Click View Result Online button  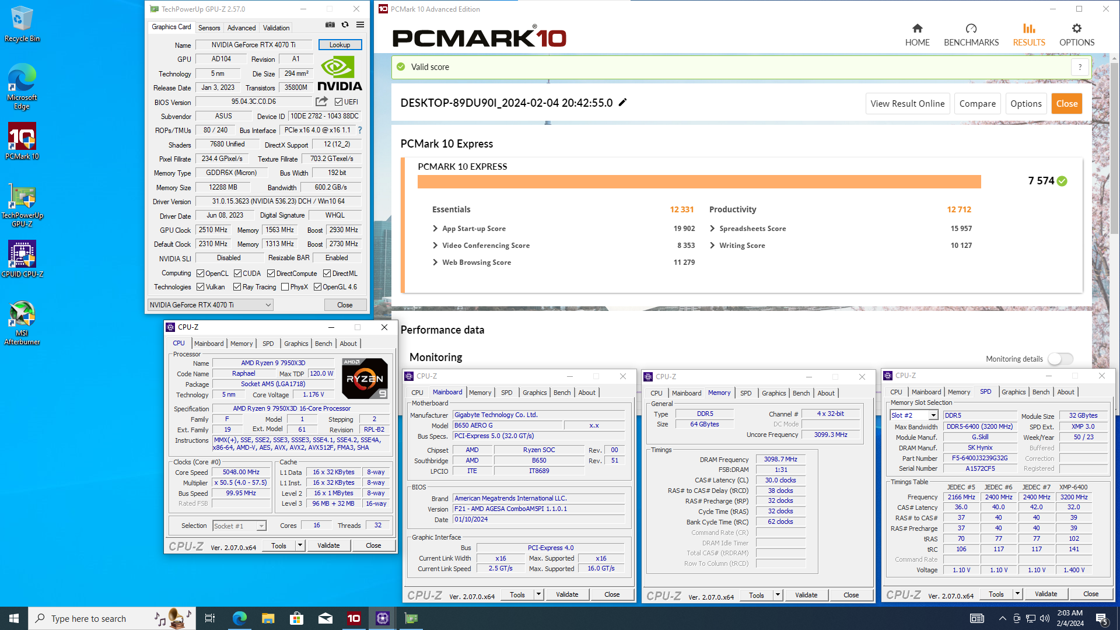point(907,104)
